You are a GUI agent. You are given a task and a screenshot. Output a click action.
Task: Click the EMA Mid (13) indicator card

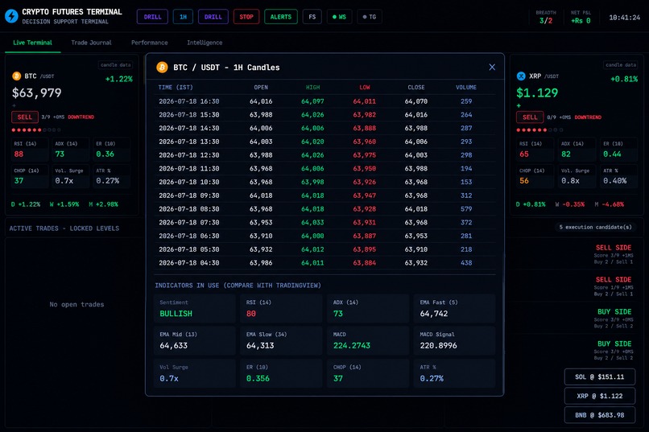195,340
